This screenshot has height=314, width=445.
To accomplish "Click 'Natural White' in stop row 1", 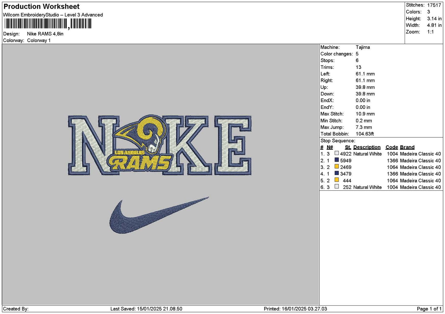I will pos(367,154).
